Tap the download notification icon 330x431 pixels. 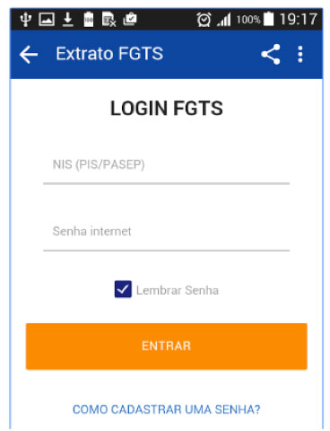(x=68, y=20)
